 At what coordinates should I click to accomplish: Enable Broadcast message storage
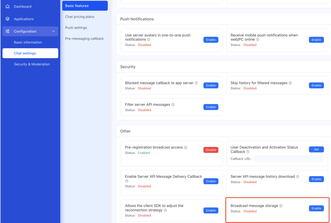point(316,208)
